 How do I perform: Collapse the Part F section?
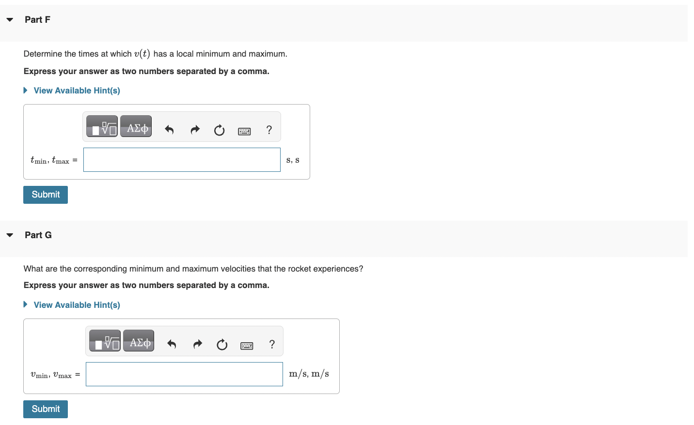coord(9,19)
